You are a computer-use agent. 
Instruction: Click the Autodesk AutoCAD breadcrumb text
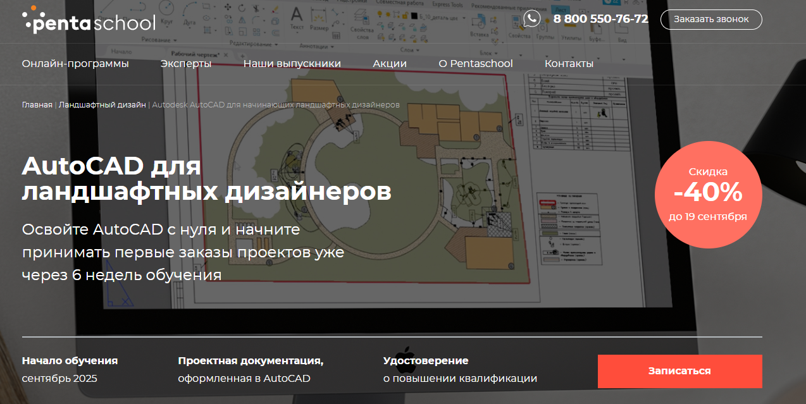click(x=276, y=104)
